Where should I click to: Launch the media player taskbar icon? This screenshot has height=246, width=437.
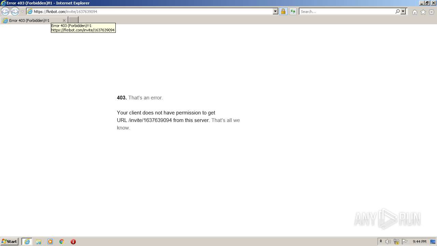(x=50, y=242)
